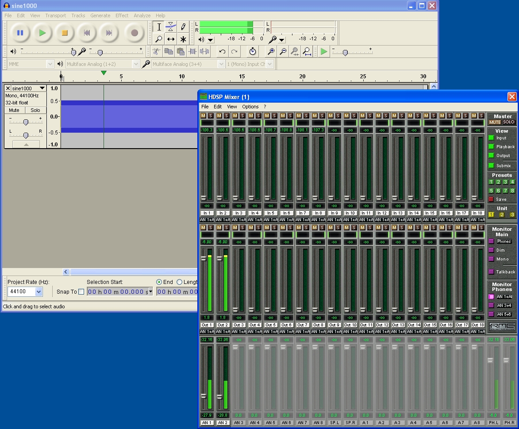Toggle the Input view in HDSP Mixer
The height and width of the screenshot is (429, 519).
tap(491, 138)
